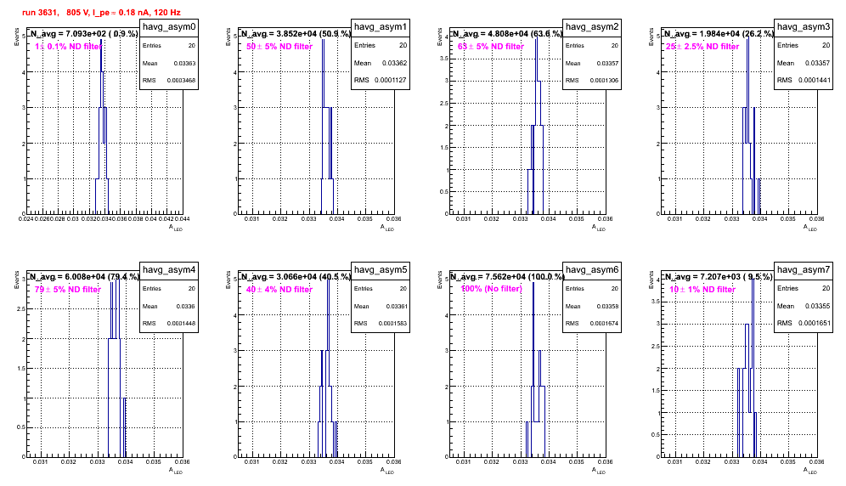Select the magenta '50± 5% ND filter' label
Image resolution: width=846 pixels, height=486 pixels.
(x=279, y=47)
